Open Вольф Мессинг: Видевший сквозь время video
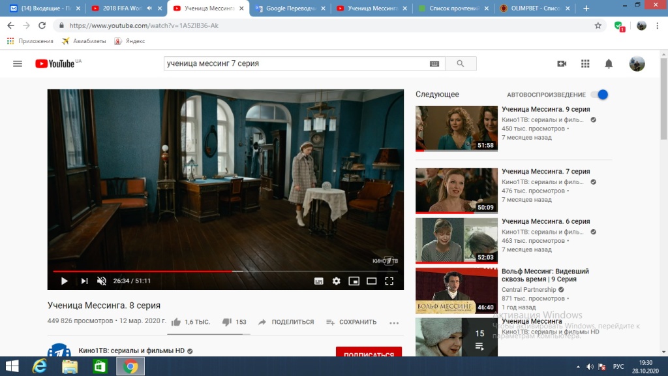668x376 pixels. [456, 290]
